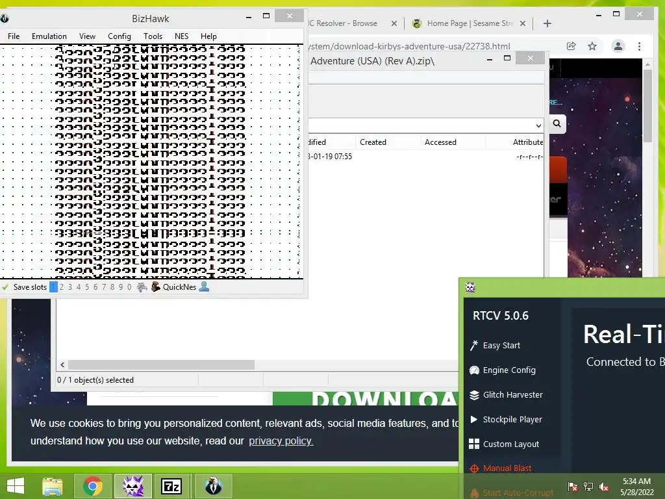Click the 7-Zip horizontal scrollbar thumb
Viewport: 665px width, 499px height.
click(x=162, y=365)
